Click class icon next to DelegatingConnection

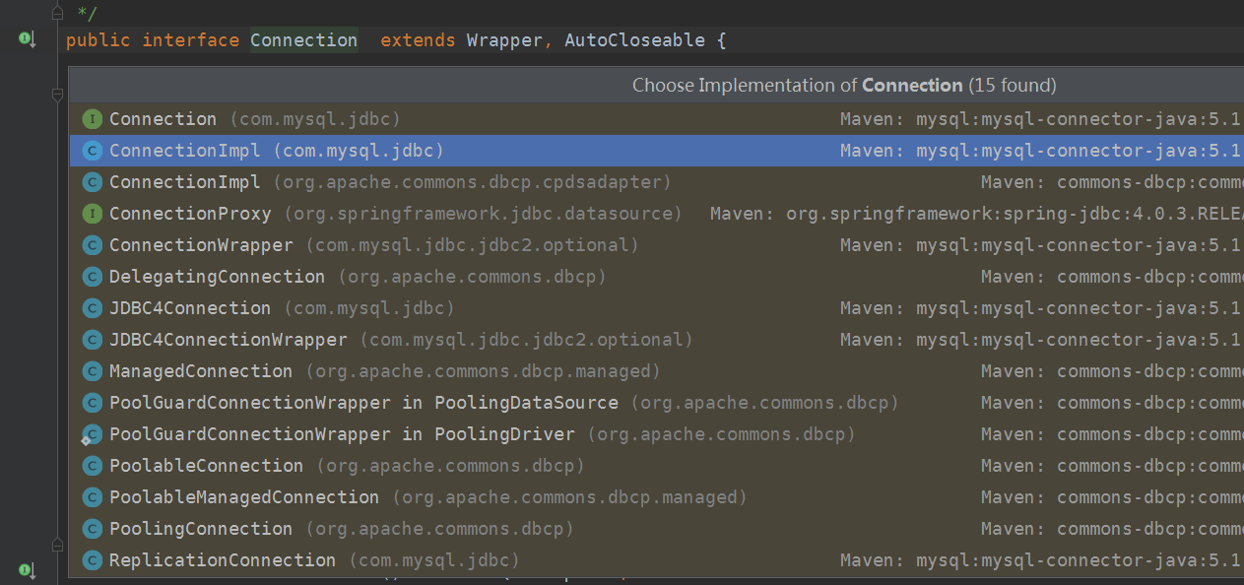click(92, 277)
